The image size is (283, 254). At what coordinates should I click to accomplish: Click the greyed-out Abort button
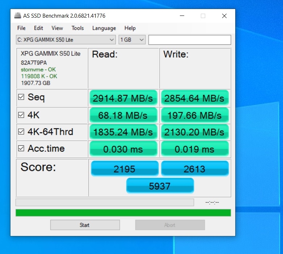pos(170,225)
